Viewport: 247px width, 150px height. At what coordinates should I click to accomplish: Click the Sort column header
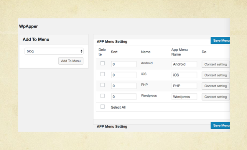[x=114, y=52]
